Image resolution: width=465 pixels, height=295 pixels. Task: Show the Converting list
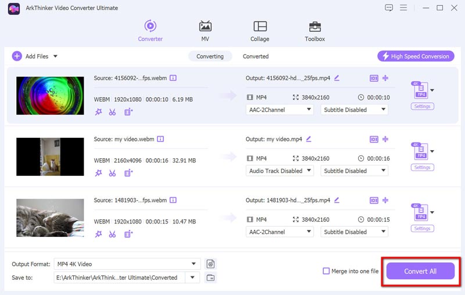210,56
